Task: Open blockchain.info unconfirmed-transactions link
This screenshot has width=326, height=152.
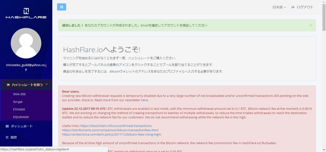Action: point(116,126)
